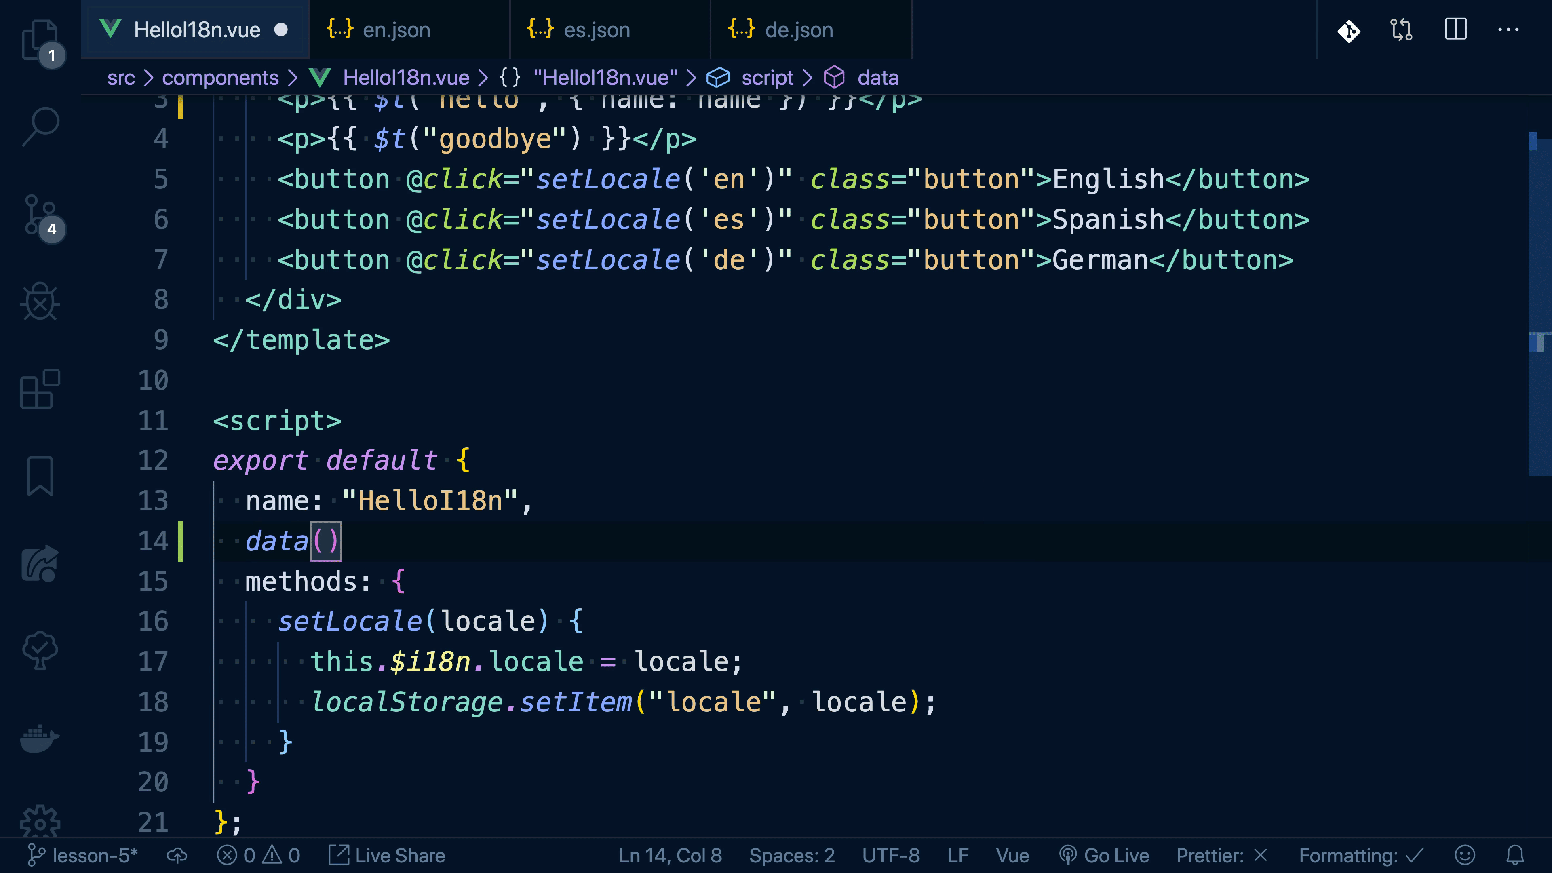The image size is (1552, 873).
Task: Click the Ln 14, Col 8 cursor position
Action: pyautogui.click(x=670, y=856)
